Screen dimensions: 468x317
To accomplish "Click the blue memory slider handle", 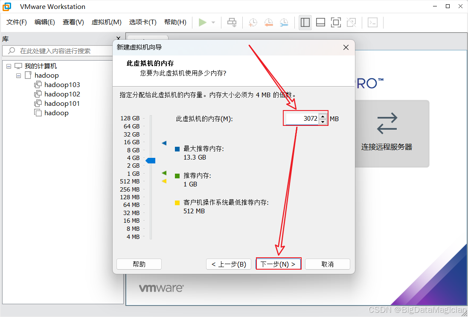I will 151,161.
